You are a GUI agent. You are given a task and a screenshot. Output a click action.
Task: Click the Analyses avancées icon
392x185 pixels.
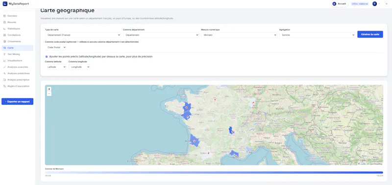[x=4, y=67]
